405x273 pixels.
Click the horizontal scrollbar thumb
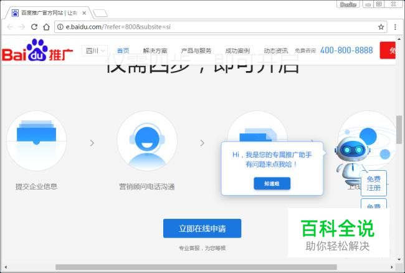[x=196, y=267]
